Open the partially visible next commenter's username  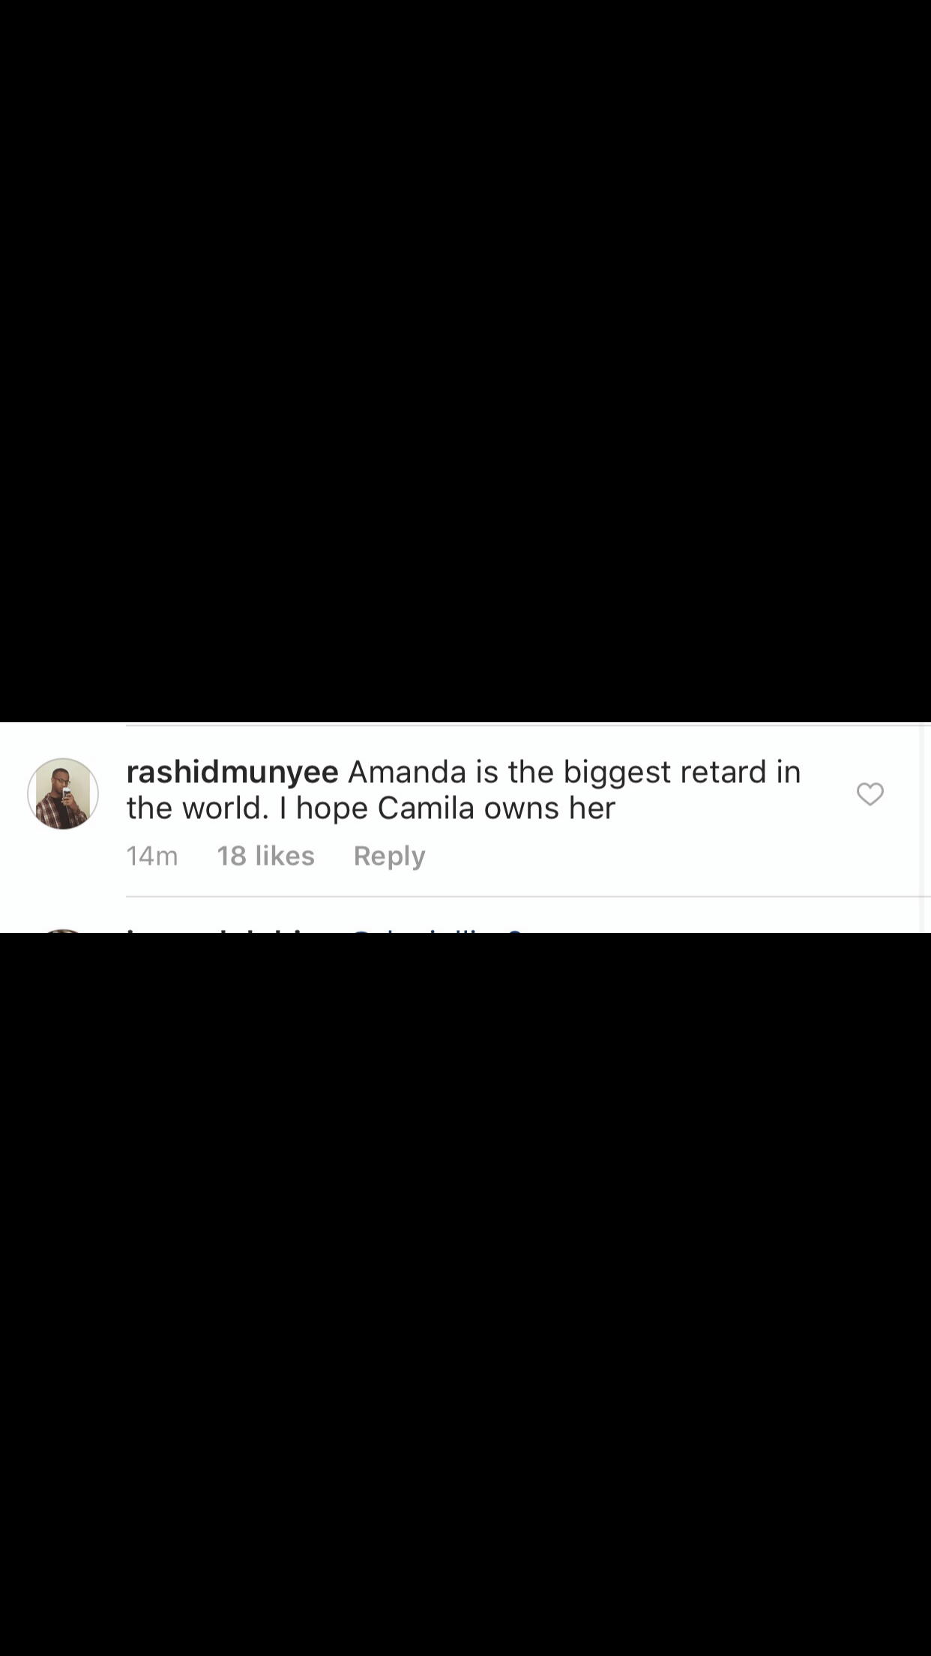coord(232,930)
